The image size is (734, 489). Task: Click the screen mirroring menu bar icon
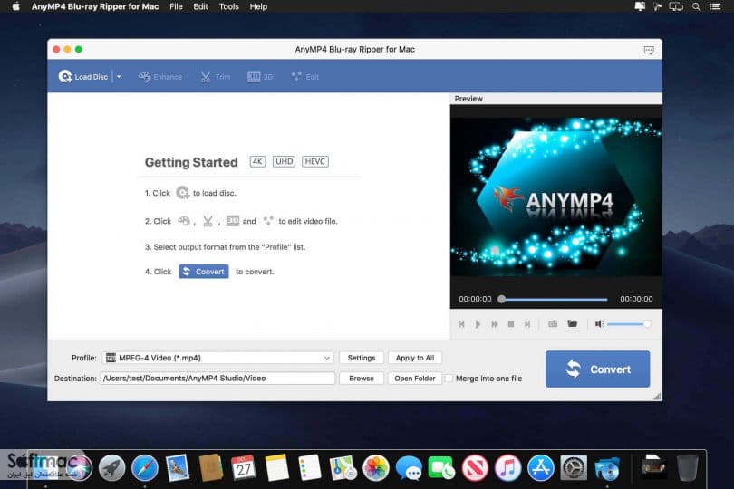[x=676, y=6]
